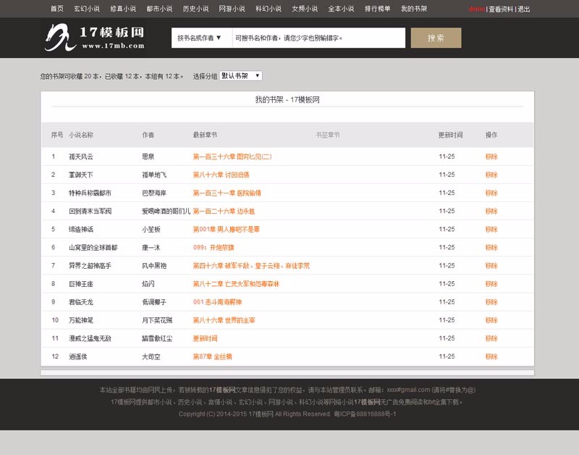Open 更新时间 chapter link in row 11

point(205,338)
